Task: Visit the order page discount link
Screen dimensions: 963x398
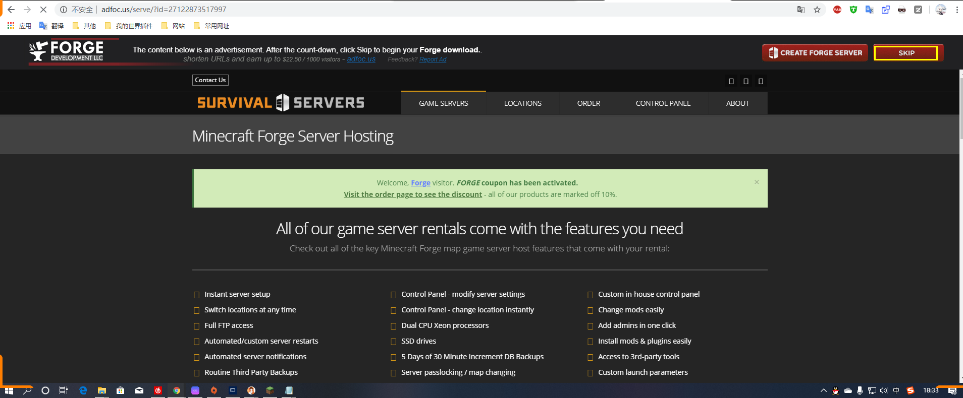Action: coord(413,194)
